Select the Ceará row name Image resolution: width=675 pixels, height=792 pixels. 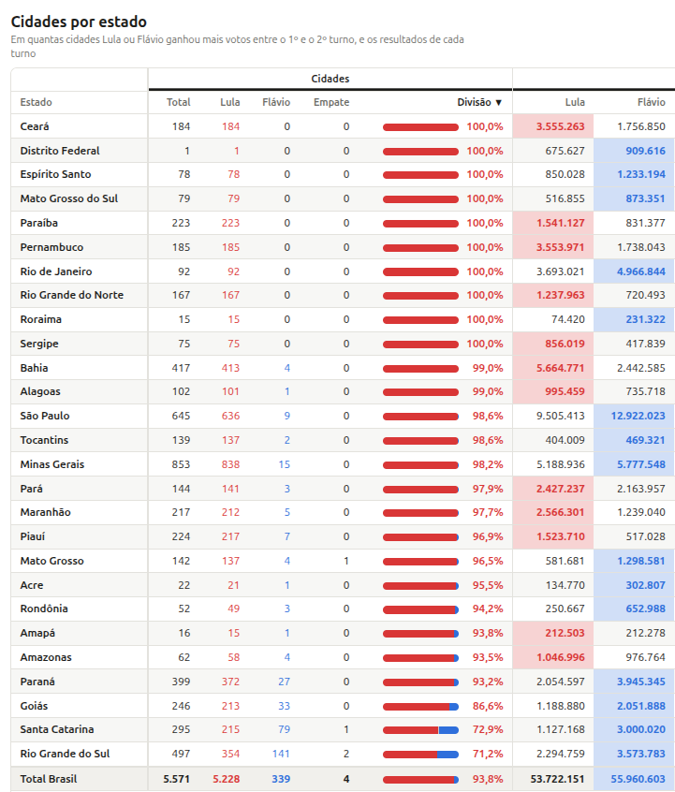click(x=35, y=126)
